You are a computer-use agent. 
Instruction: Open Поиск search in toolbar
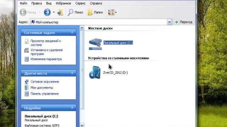pos(76,12)
